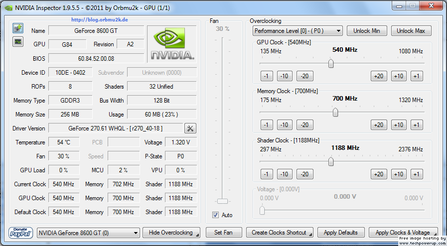Open the NVIDIA GeForce 8600 GT GPU selector
Screen dimensions: 447x246
pos(88,233)
